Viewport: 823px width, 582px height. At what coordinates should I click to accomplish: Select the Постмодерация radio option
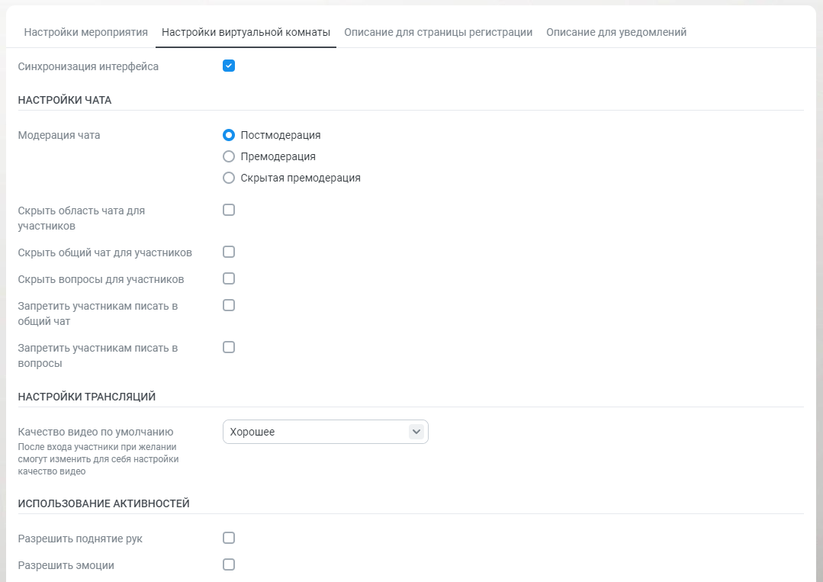click(229, 136)
